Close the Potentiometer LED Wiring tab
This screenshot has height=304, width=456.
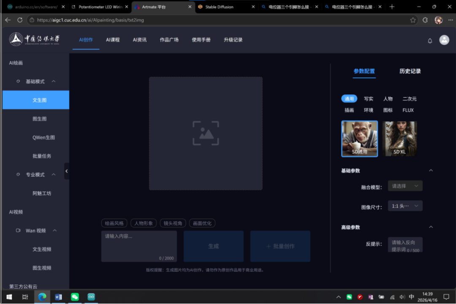[127, 7]
